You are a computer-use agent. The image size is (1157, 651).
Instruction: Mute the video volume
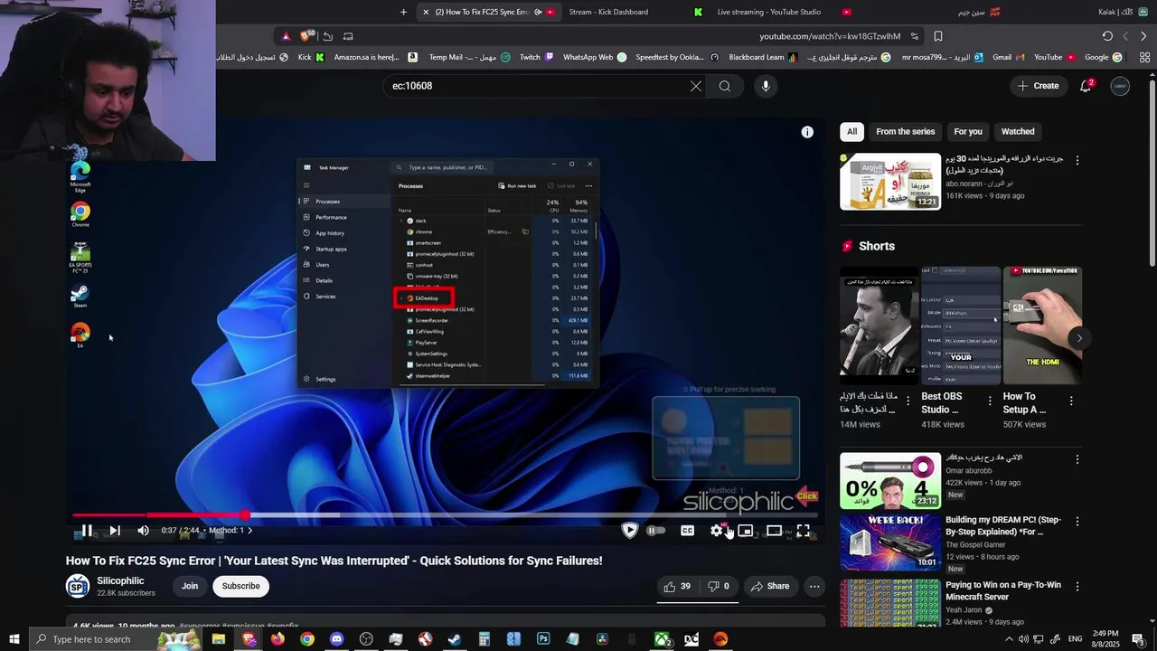pos(143,531)
